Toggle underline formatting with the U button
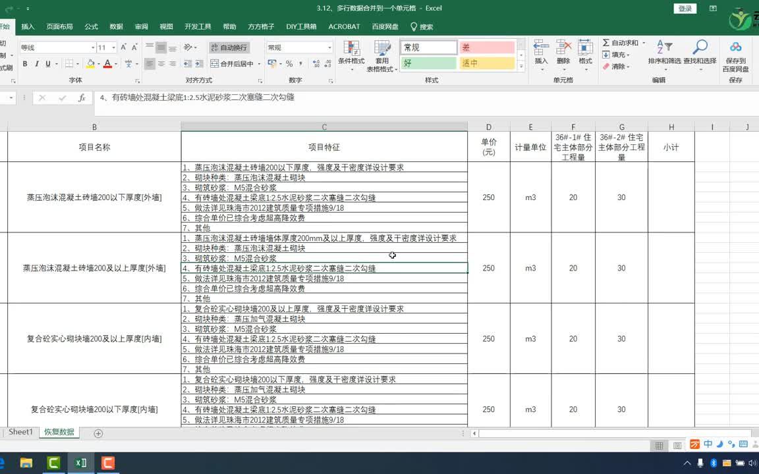 pyautogui.click(x=47, y=64)
